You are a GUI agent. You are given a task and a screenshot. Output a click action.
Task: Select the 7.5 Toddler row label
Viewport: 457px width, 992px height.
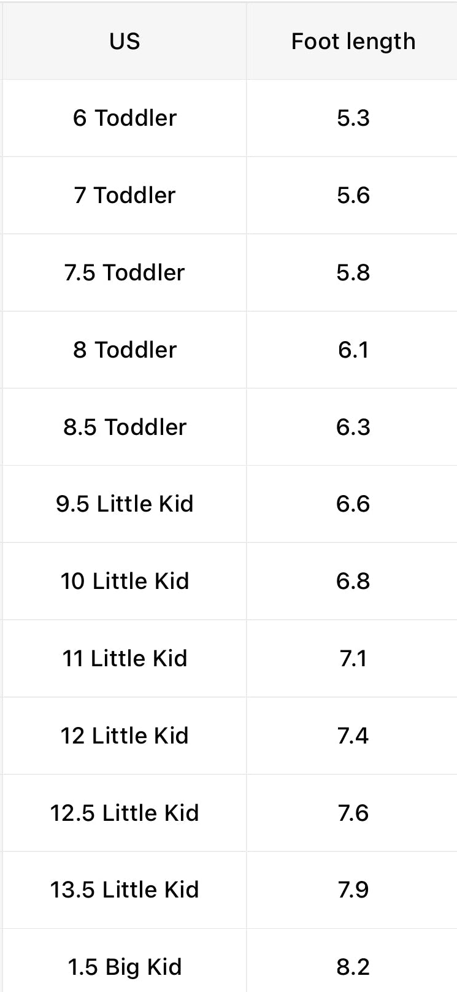[x=125, y=272]
